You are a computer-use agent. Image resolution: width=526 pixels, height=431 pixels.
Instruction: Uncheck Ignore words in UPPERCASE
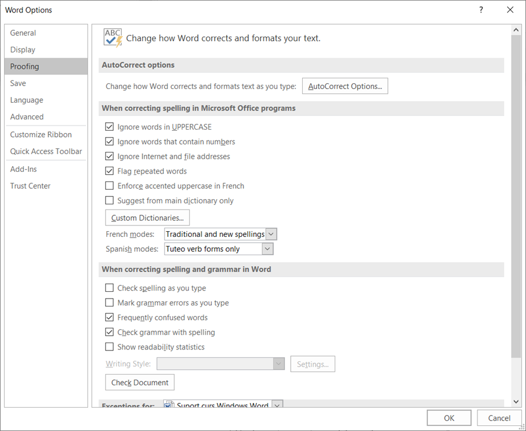(110, 127)
